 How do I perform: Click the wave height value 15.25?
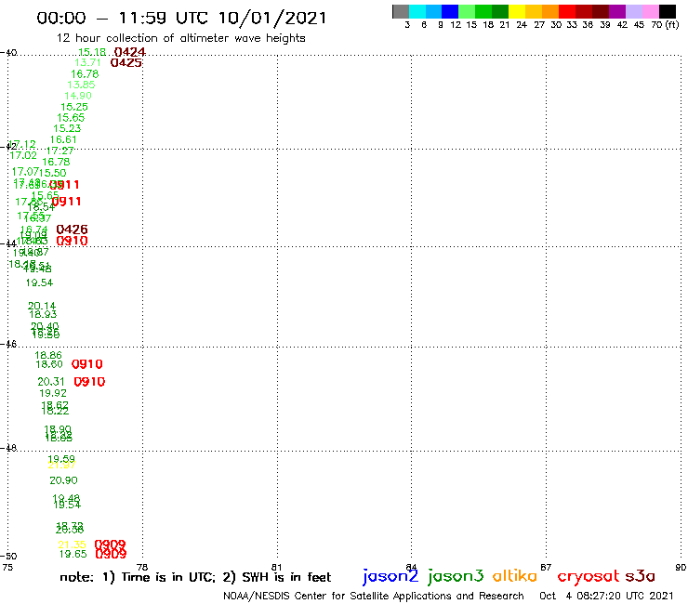click(74, 107)
